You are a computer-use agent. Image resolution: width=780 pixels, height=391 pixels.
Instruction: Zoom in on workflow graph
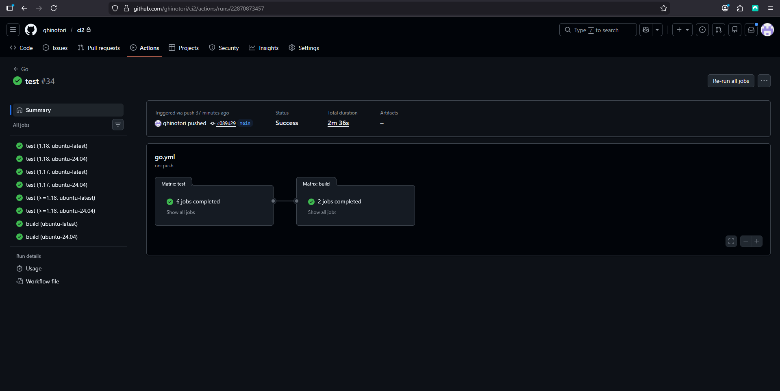coord(757,241)
